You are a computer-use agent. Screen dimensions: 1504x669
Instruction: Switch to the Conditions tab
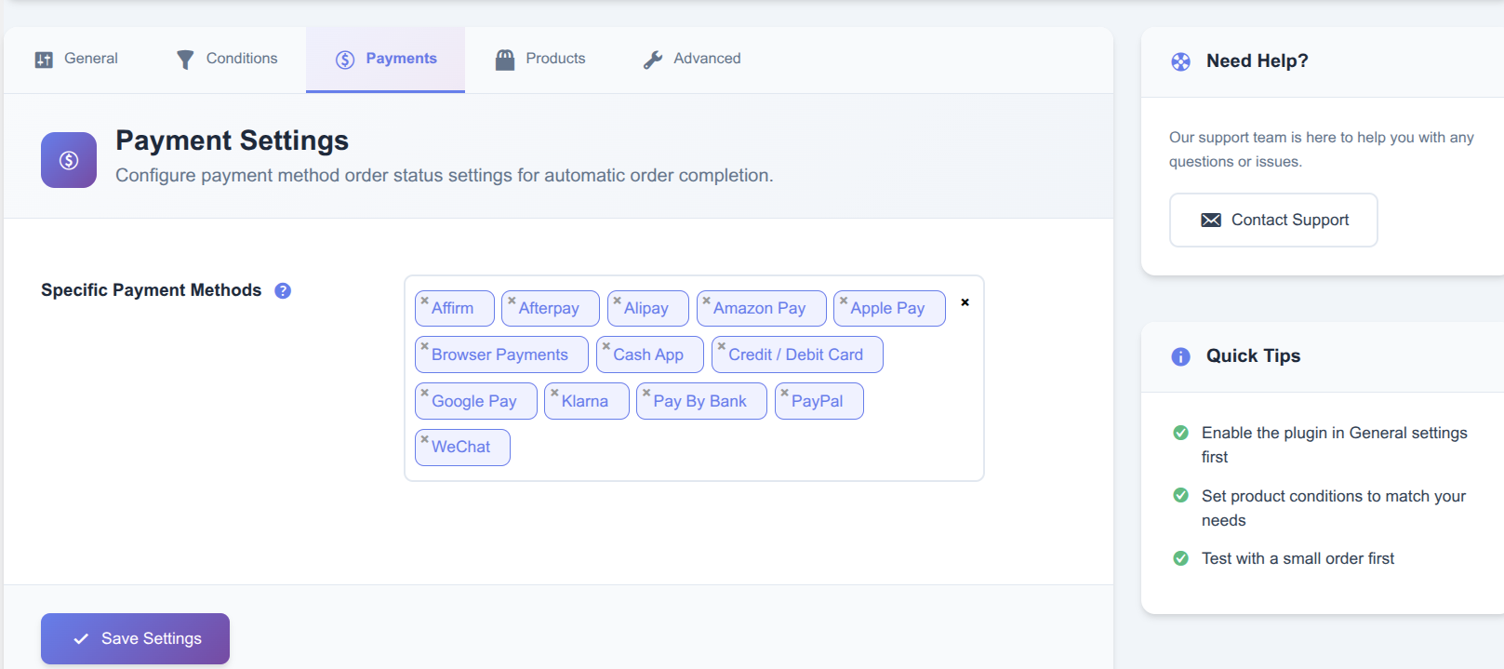227,59
